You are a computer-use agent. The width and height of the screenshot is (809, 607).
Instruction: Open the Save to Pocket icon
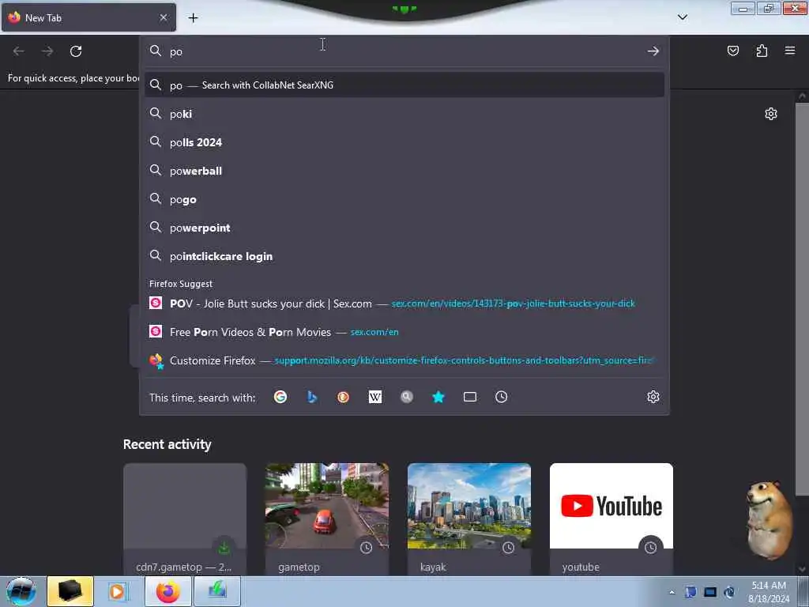[732, 51]
